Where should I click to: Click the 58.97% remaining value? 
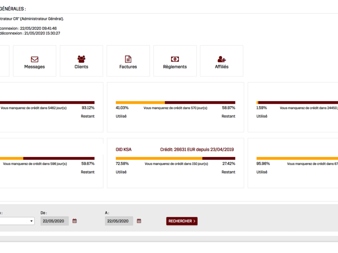229,108
